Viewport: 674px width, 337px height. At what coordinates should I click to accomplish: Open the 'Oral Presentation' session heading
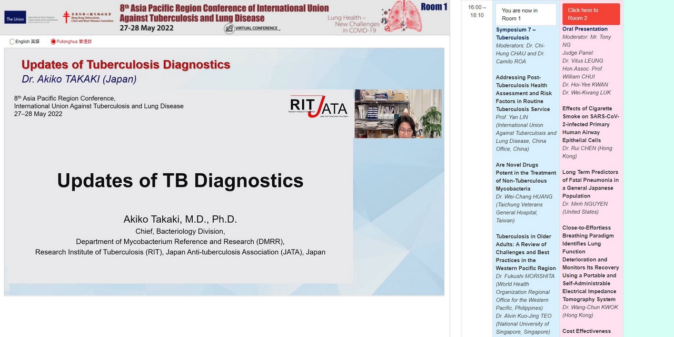point(584,29)
